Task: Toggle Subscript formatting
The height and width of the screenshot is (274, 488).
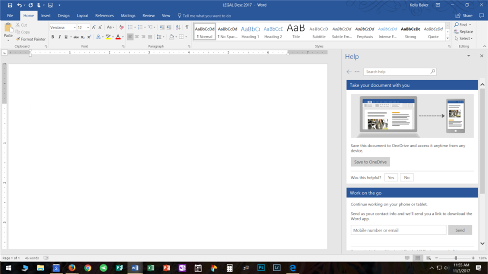Action: click(82, 37)
